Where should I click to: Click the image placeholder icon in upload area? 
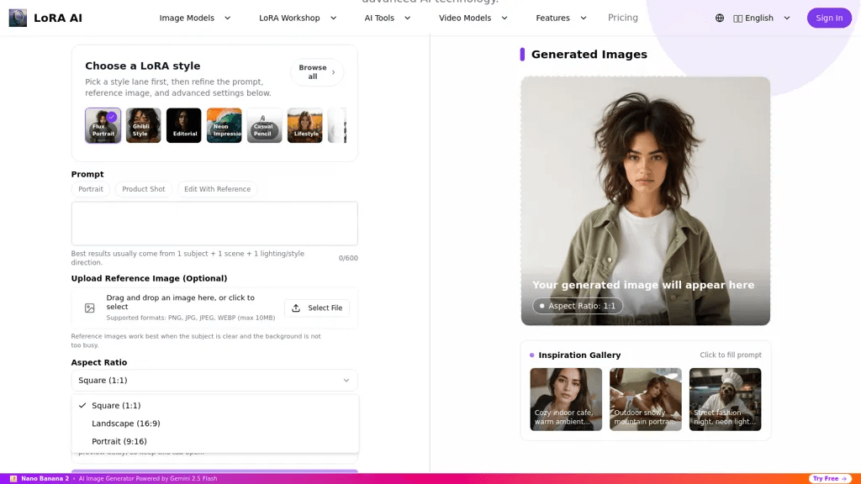(x=89, y=308)
